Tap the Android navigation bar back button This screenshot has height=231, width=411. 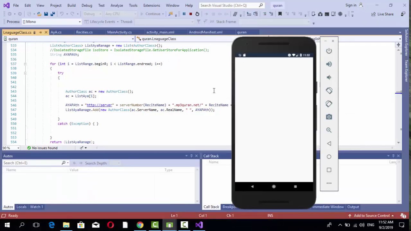252,186
